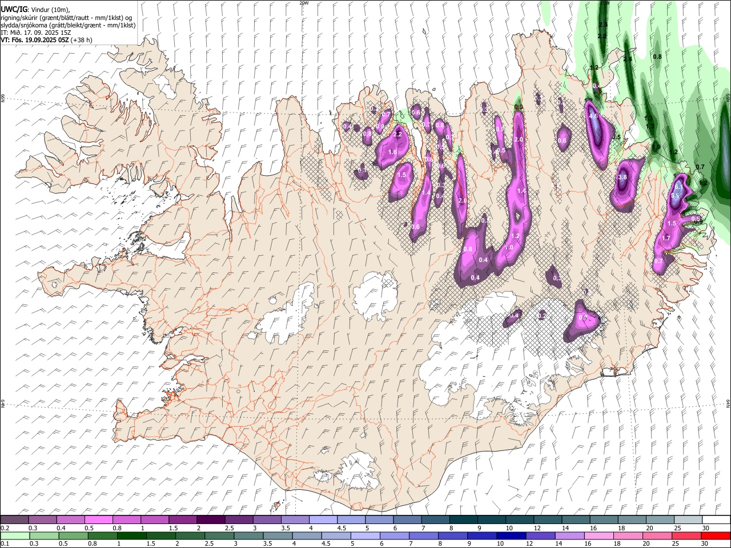This screenshot has height=548, width=731.
Task: Click the 'slydda/snjókoma' description line
Action: [68, 25]
